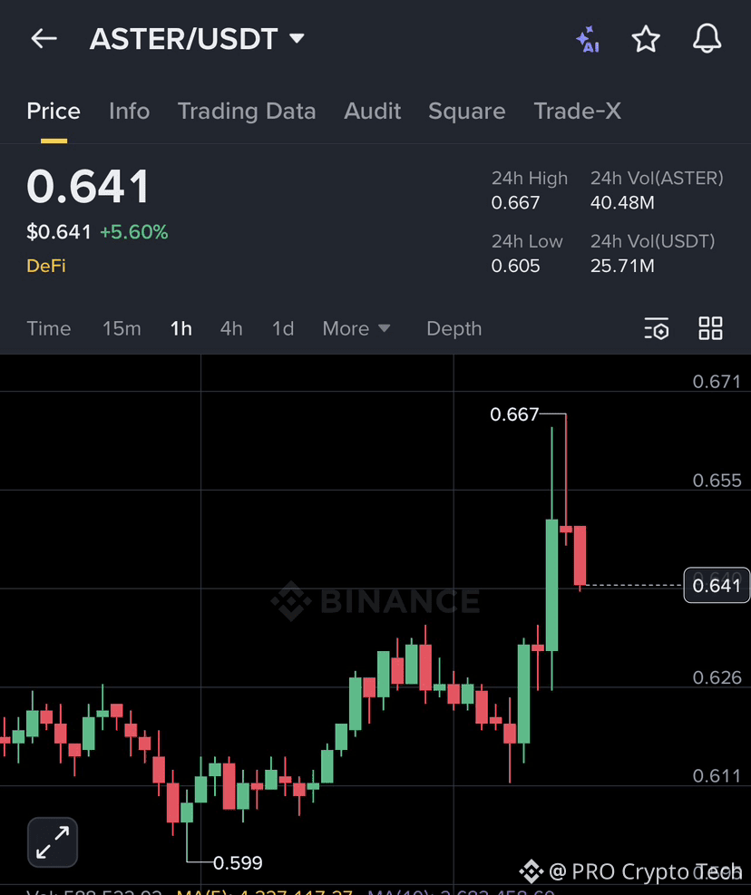This screenshot has width=751, height=895.
Task: Open chart layout grid icon
Action: point(710,328)
